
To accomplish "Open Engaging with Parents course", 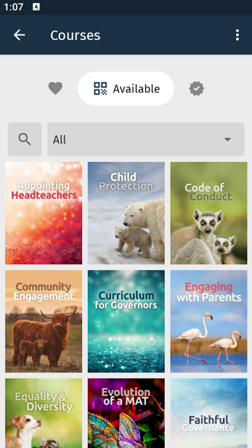I will [x=208, y=321].
